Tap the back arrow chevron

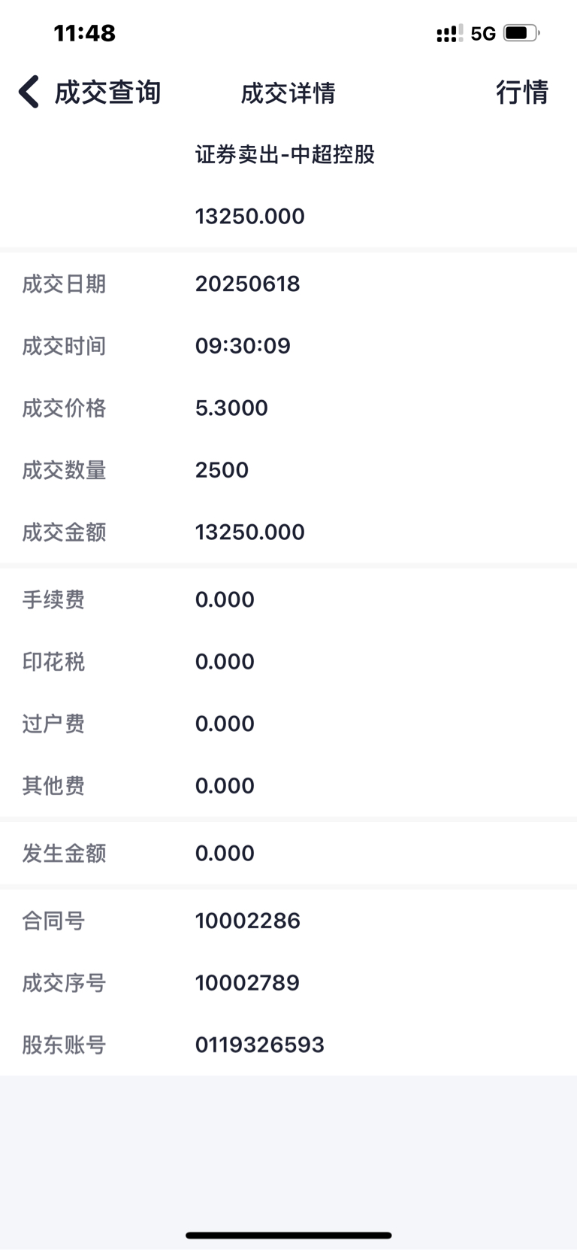tap(29, 93)
